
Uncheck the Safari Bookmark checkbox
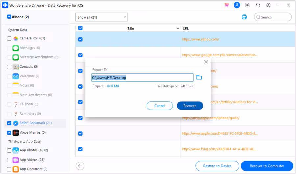click(x=9, y=123)
